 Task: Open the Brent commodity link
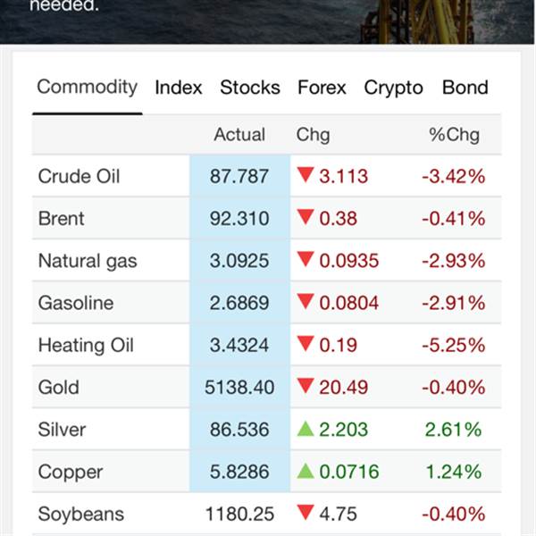tap(61, 219)
